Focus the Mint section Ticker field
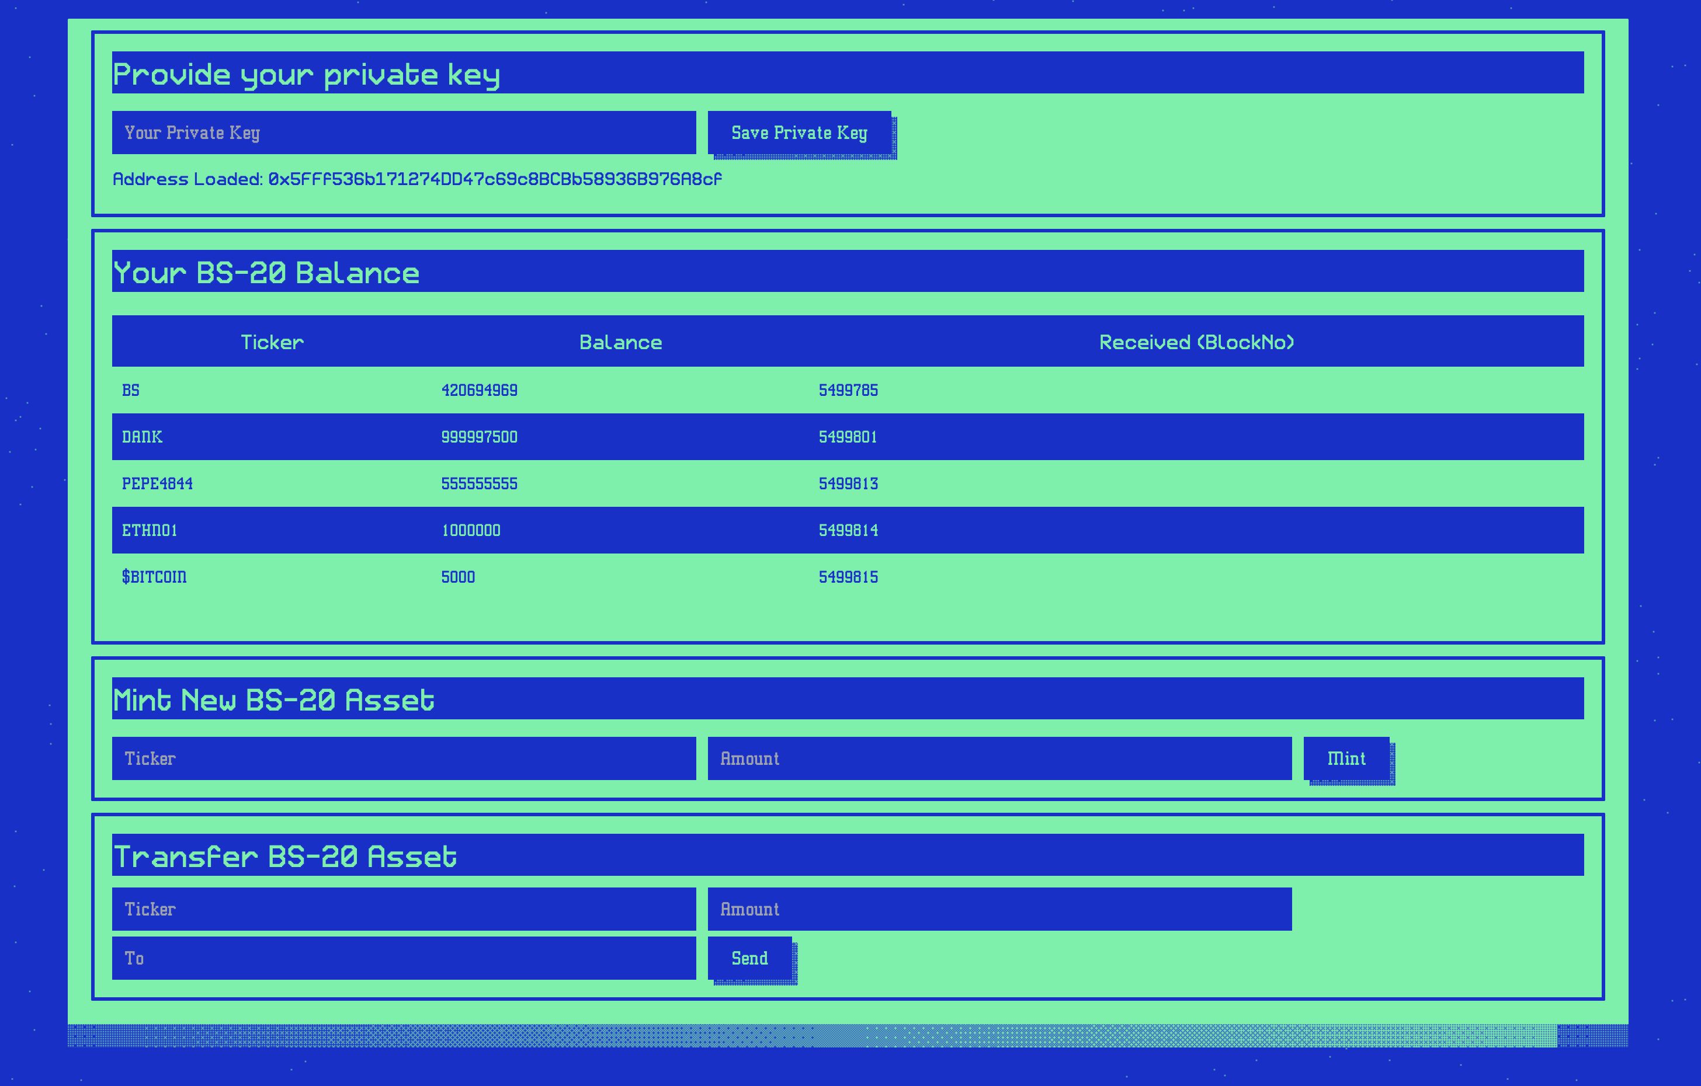This screenshot has width=1701, height=1086. click(x=404, y=758)
